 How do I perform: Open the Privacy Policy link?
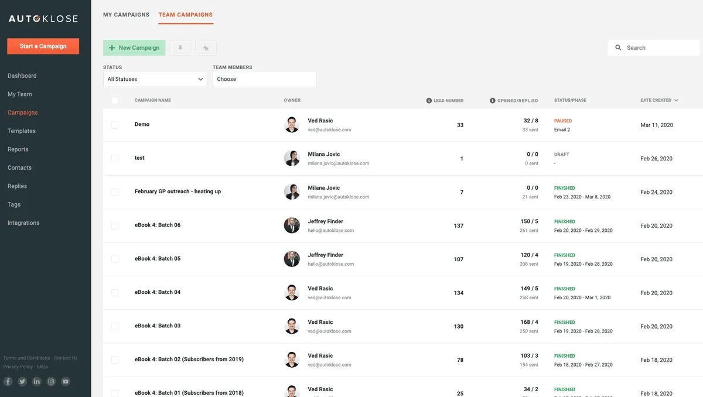[18, 367]
